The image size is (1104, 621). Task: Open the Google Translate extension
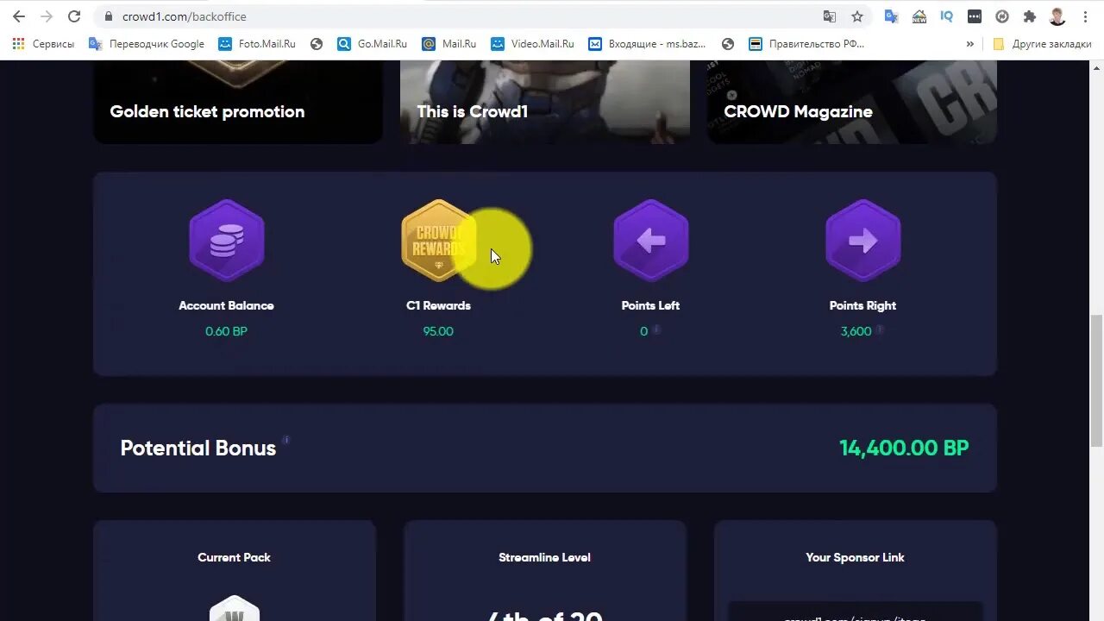coord(892,16)
